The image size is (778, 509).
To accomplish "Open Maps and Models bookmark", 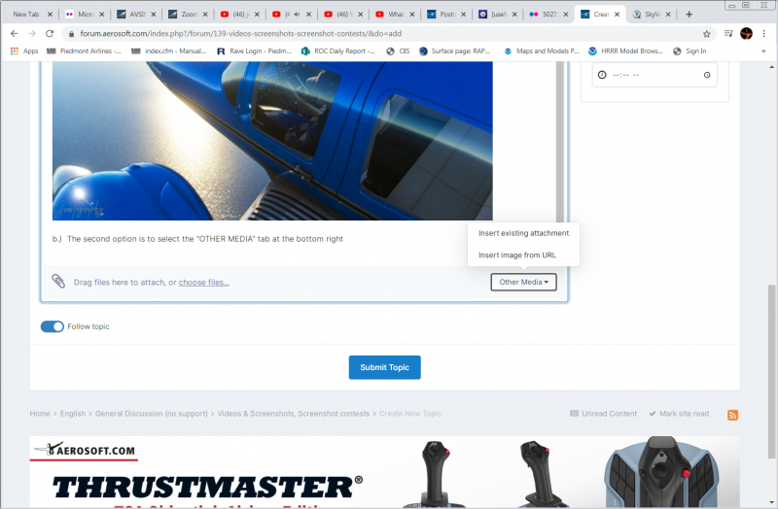I will click(x=542, y=51).
